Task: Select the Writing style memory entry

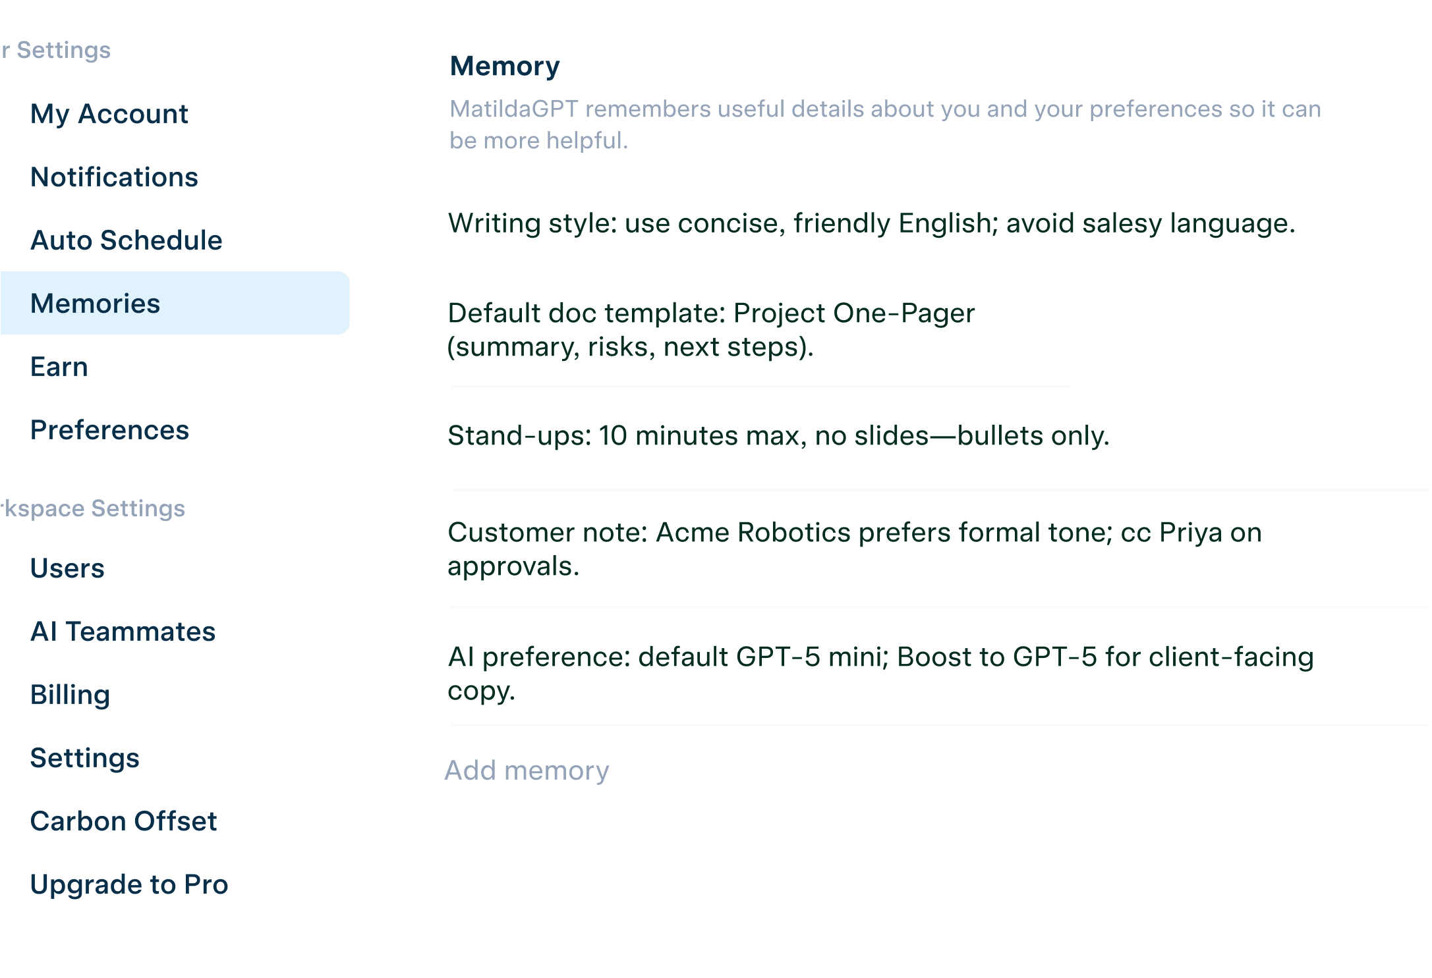Action: pyautogui.click(x=871, y=224)
